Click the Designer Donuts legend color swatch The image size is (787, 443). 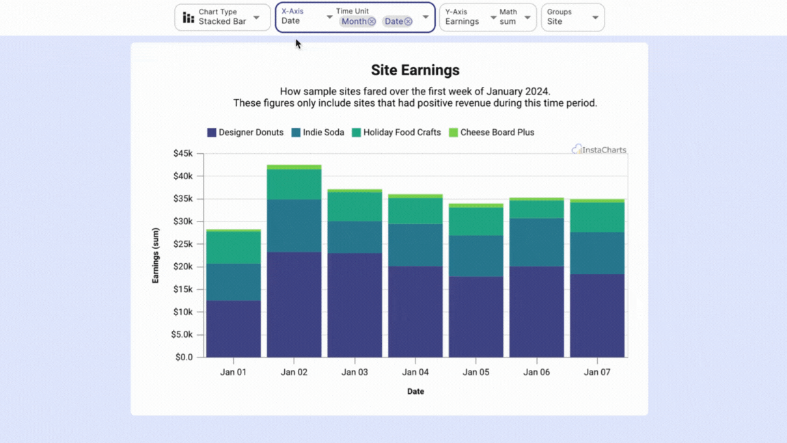coord(212,133)
